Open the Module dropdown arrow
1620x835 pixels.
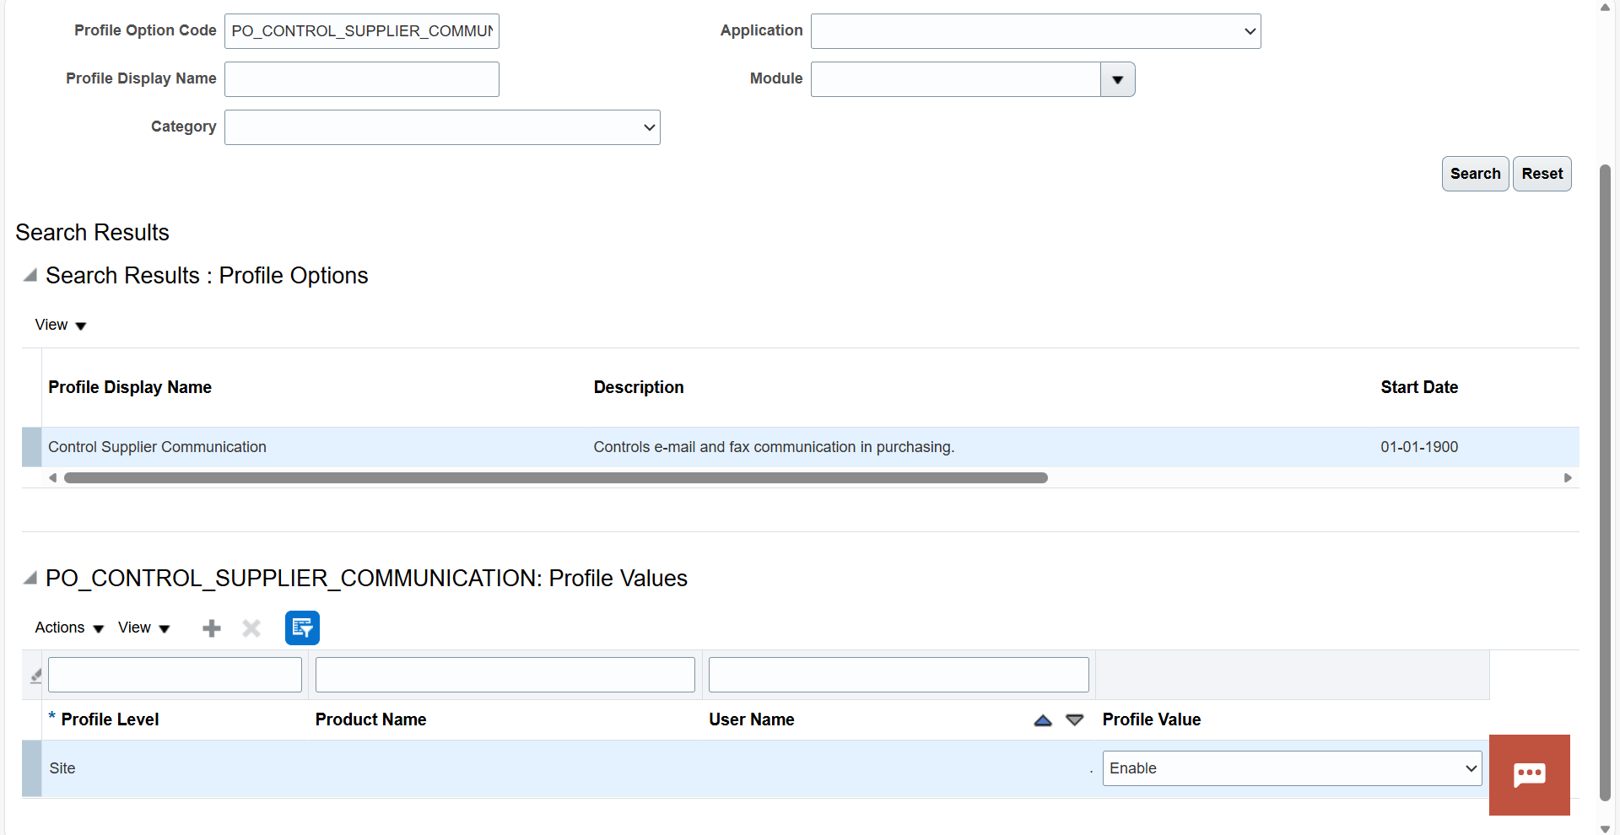1117,79
